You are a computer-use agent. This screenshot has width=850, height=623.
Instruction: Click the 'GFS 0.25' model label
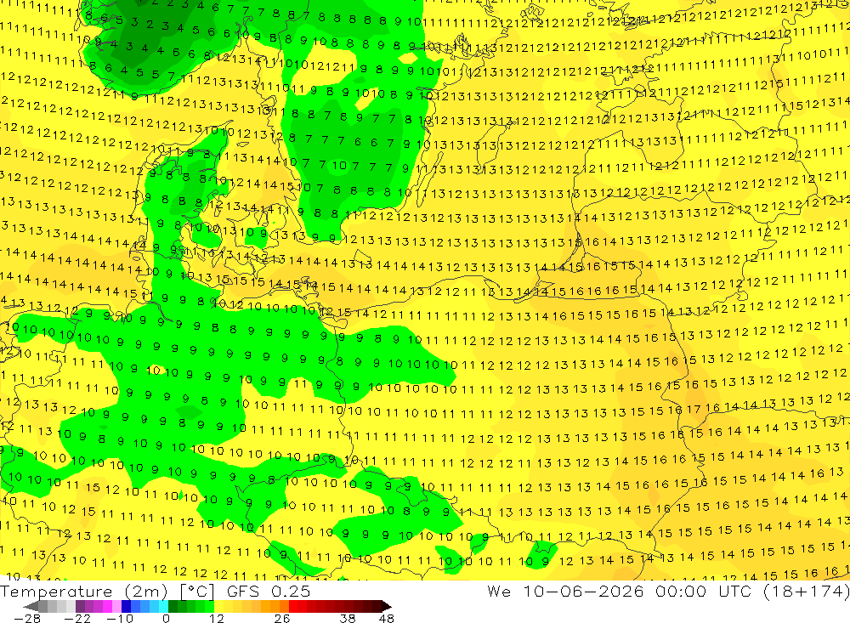click(x=269, y=591)
